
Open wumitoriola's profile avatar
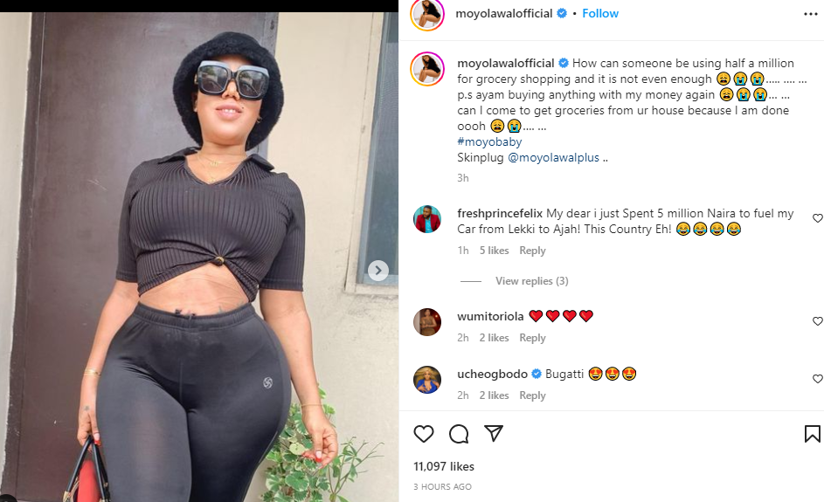[427, 322]
